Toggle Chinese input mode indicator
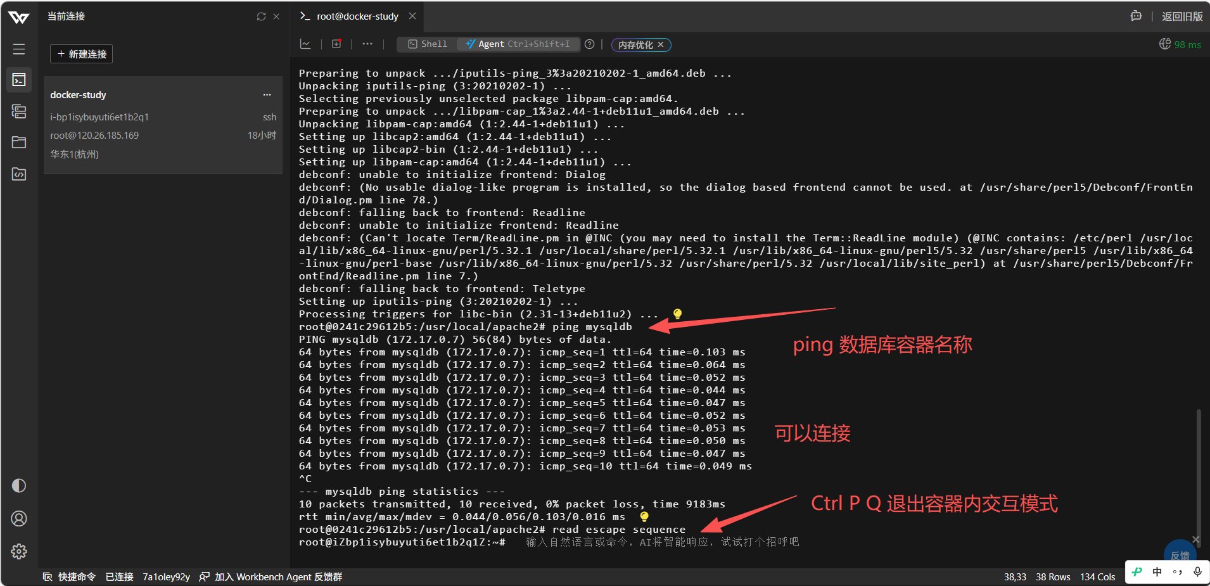 coord(1157,571)
